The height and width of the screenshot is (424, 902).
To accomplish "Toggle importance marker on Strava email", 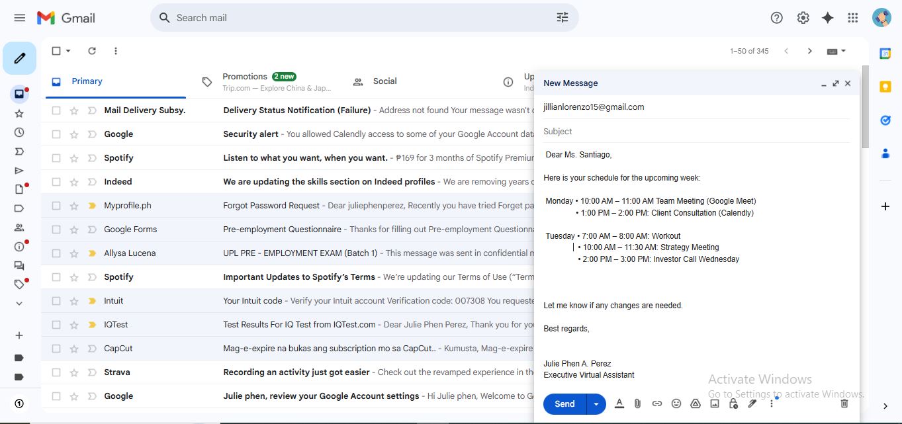I will pos(92,372).
